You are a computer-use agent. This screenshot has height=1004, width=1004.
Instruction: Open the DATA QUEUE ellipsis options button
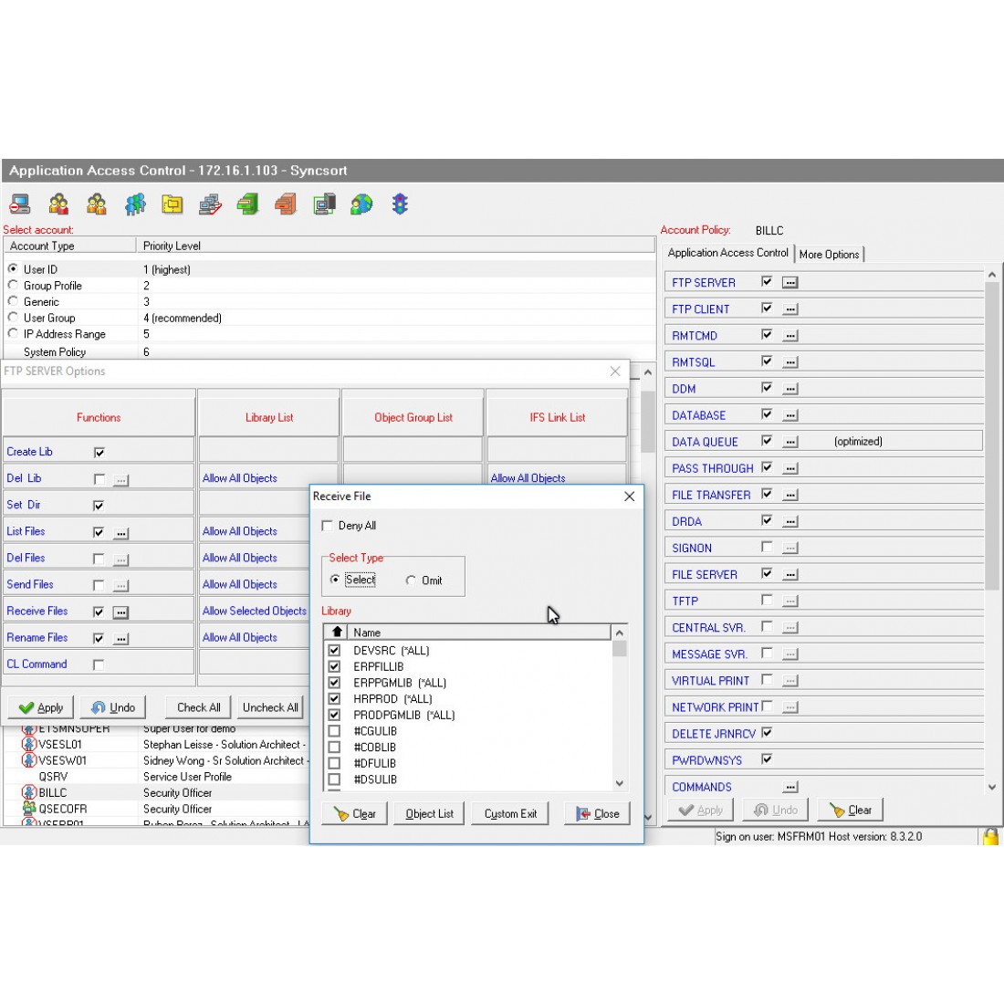(790, 442)
